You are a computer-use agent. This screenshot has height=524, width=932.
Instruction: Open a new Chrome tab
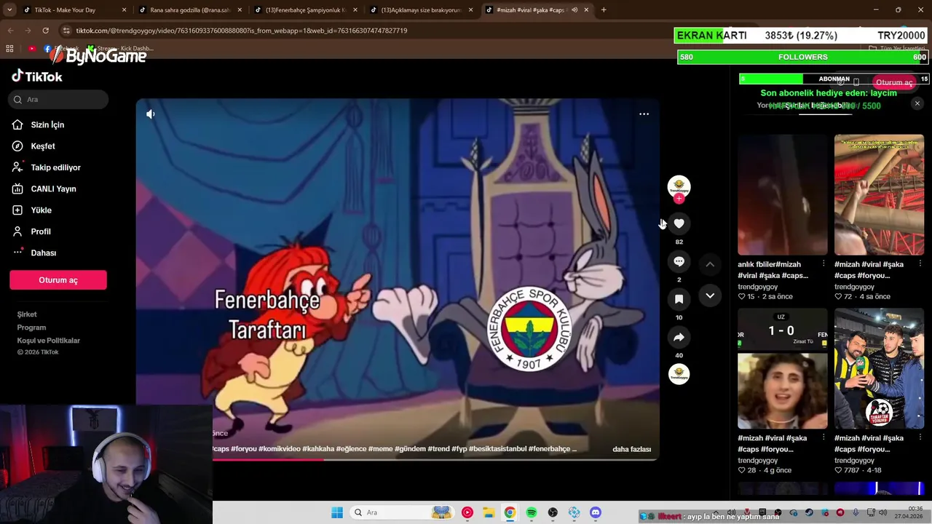(x=604, y=10)
